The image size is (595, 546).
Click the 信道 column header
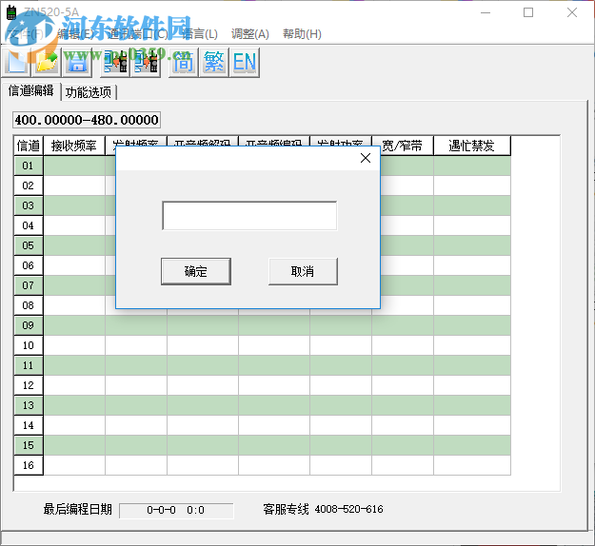[29, 146]
